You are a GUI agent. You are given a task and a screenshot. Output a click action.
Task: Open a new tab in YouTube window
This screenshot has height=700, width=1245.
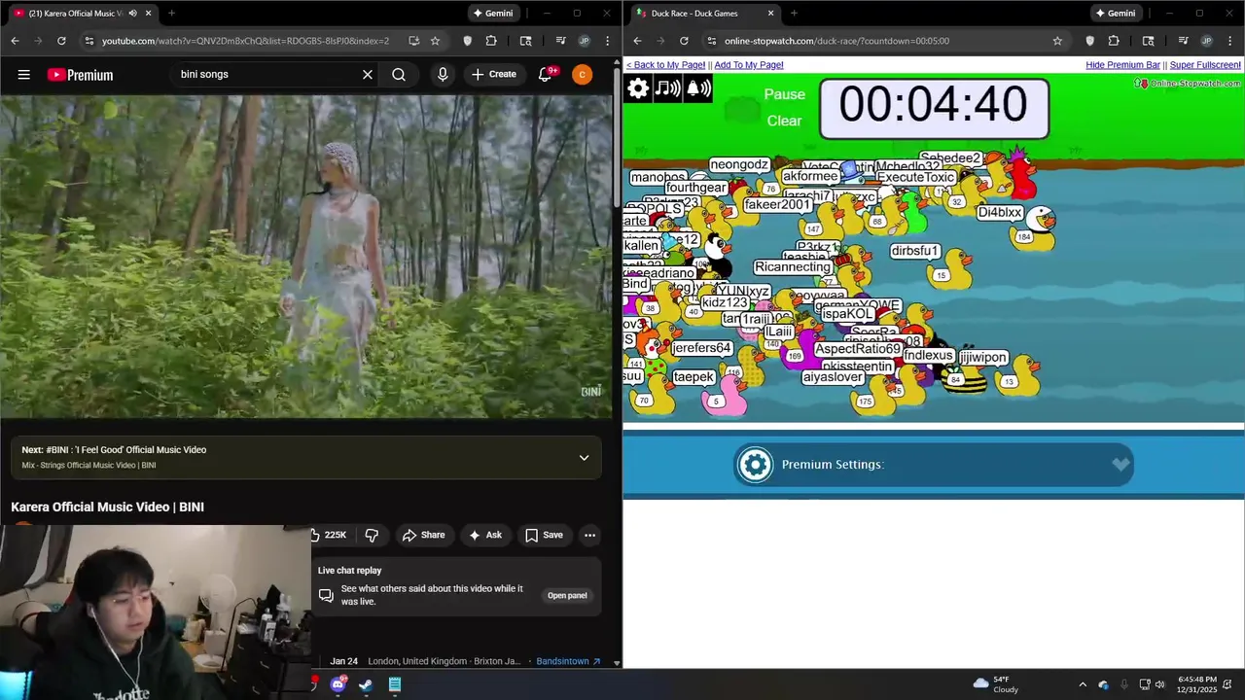[x=171, y=13]
